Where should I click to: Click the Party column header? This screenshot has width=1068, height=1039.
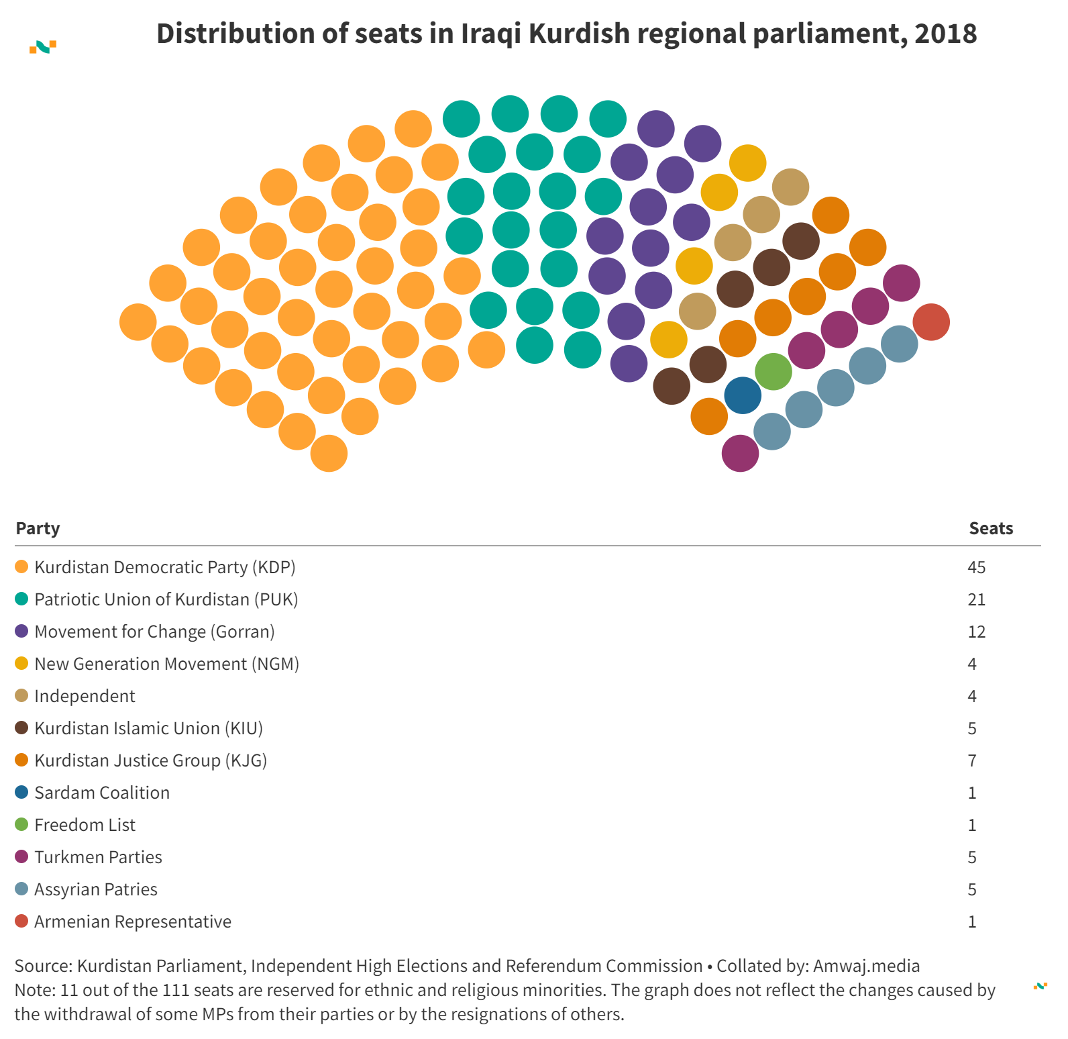click(x=38, y=529)
